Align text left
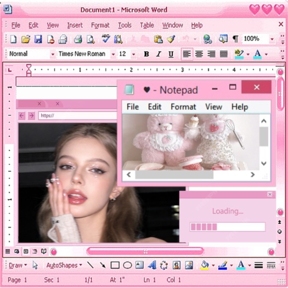 coord(187,54)
